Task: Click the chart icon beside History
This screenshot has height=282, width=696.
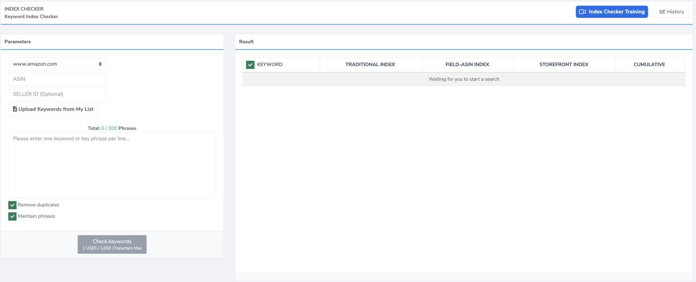Action: [662, 12]
